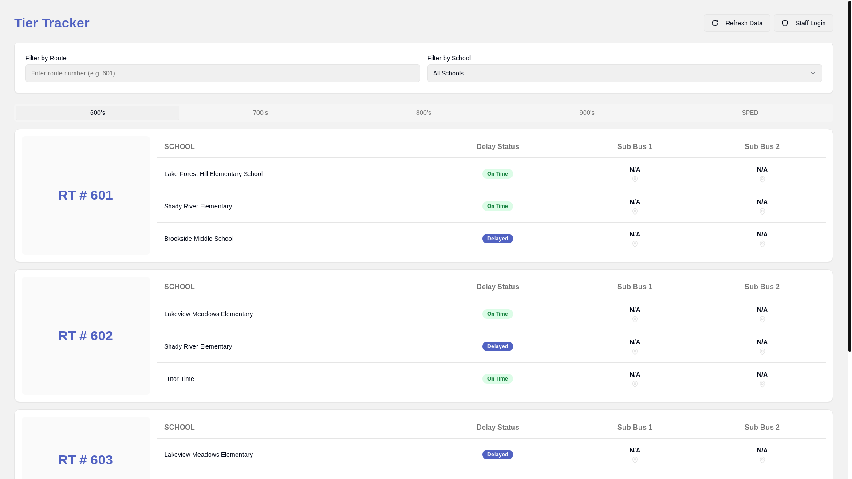Click the page vertical scrollbar
The height and width of the screenshot is (479, 852).
click(x=850, y=177)
